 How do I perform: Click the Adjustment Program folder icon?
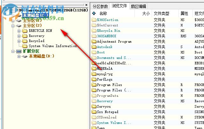coord(94,41)
